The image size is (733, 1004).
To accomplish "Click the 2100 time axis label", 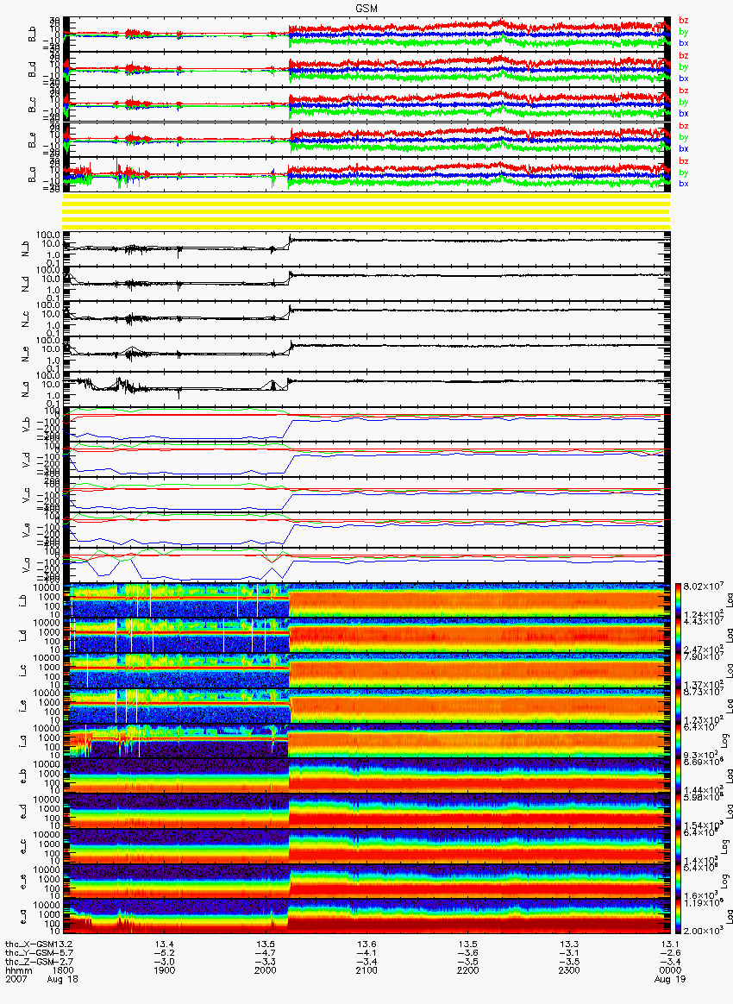I will 366,970.
